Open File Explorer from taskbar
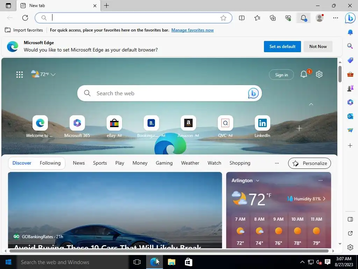The height and width of the screenshot is (269, 358). pyautogui.click(x=171, y=262)
